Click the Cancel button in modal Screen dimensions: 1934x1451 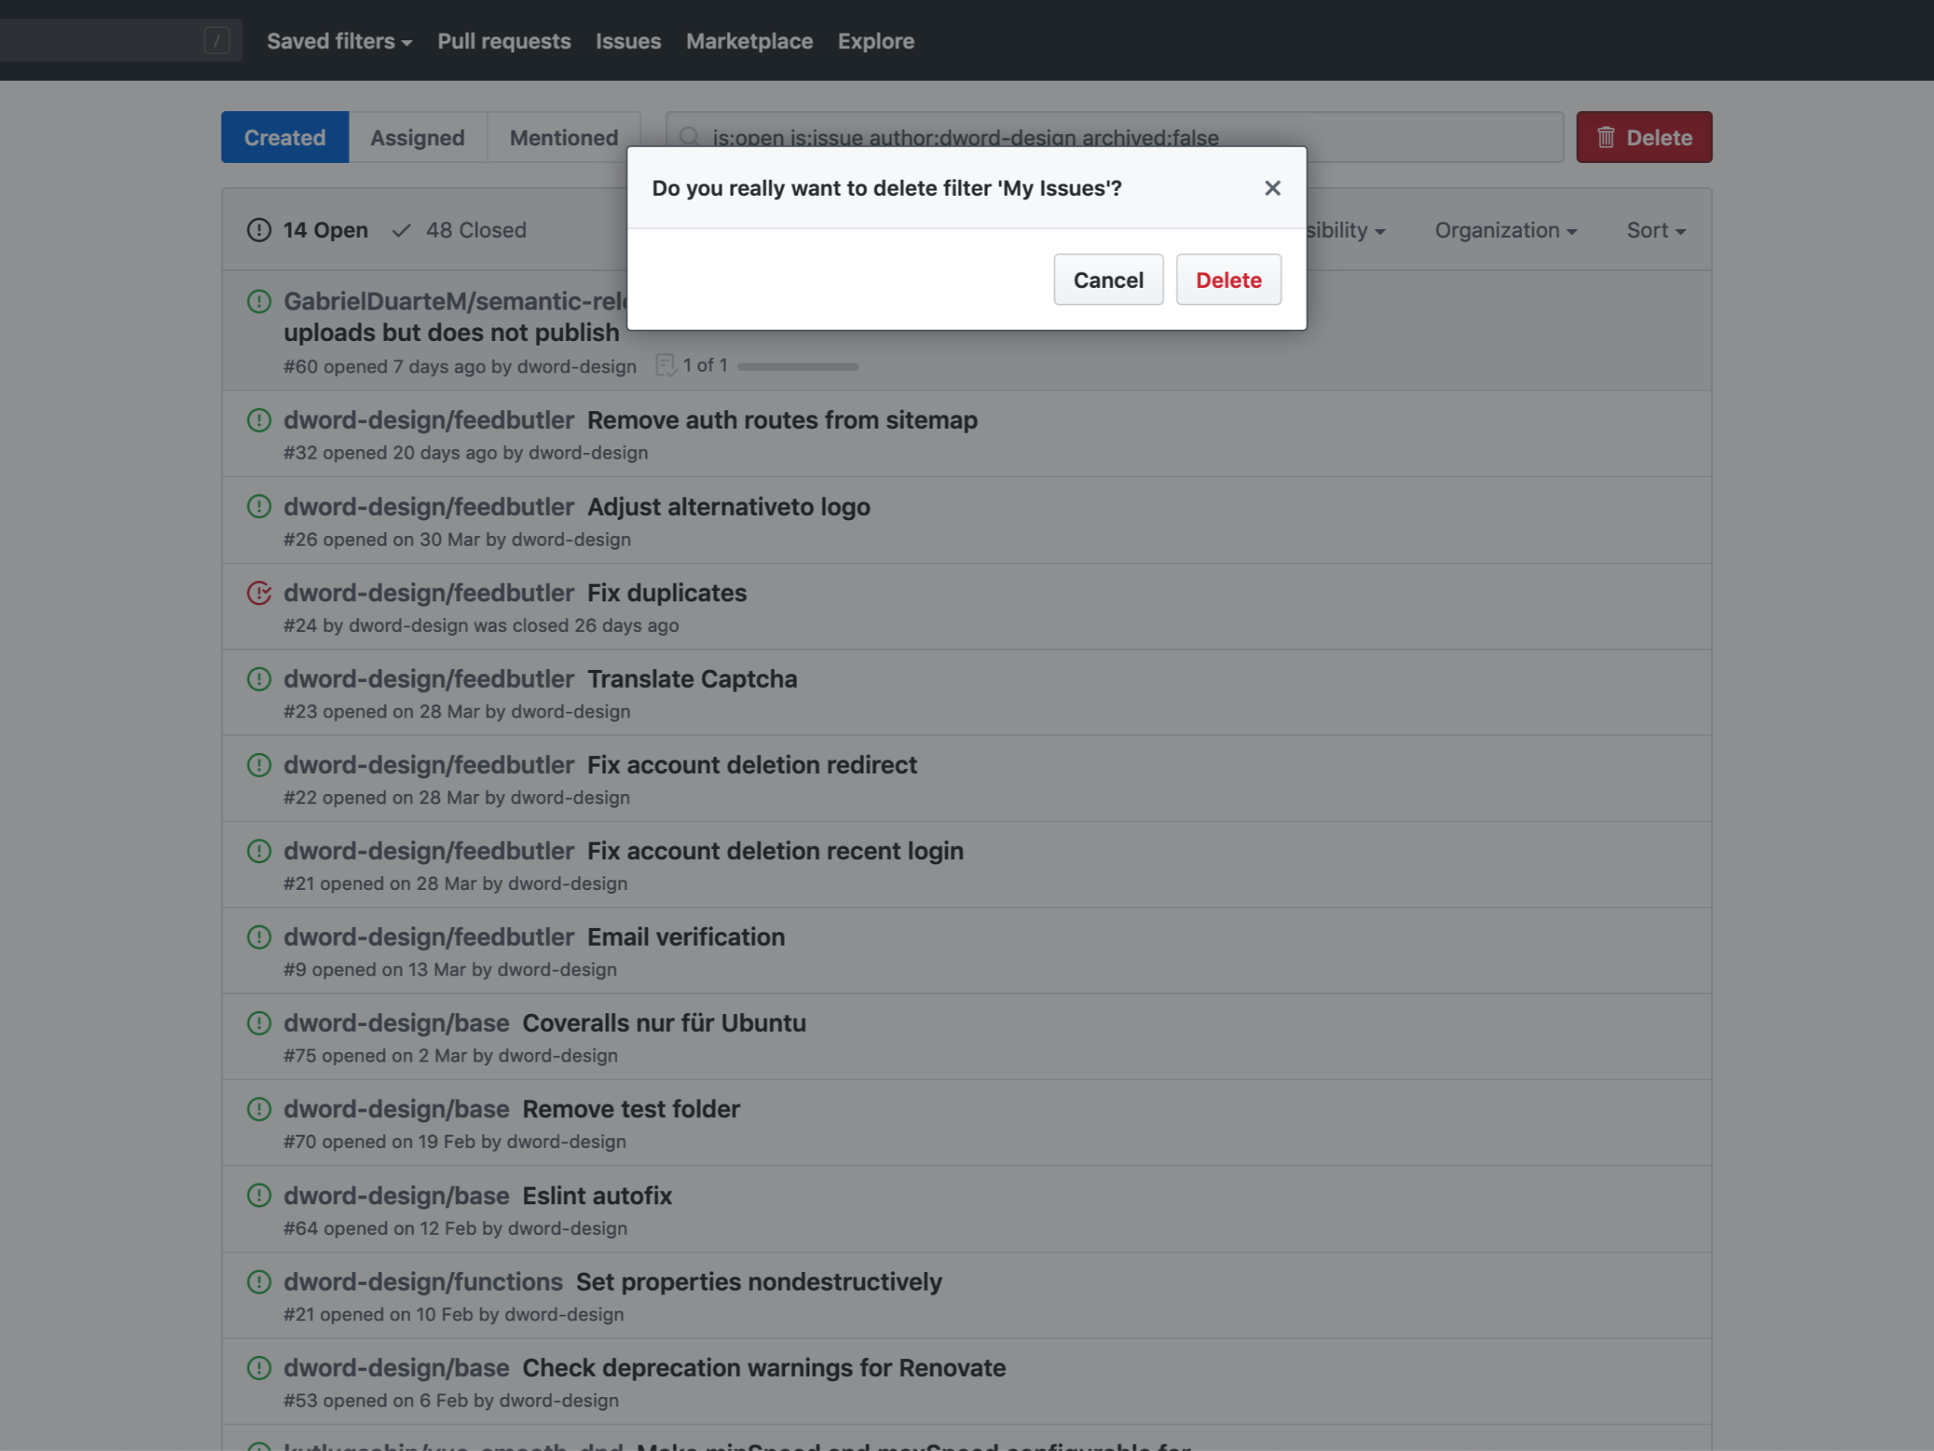point(1109,279)
